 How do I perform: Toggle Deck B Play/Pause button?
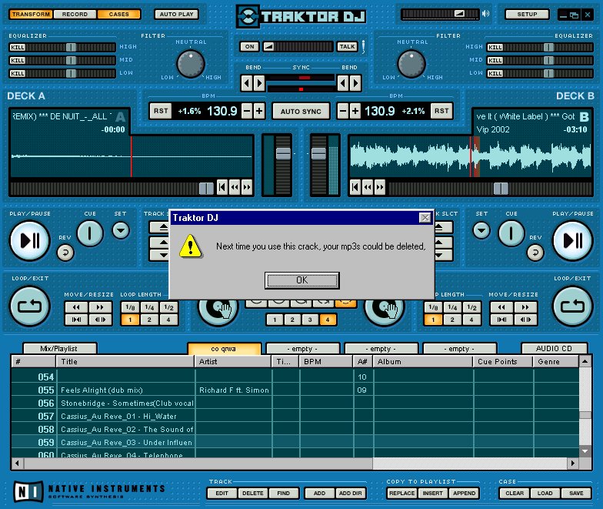[572, 240]
